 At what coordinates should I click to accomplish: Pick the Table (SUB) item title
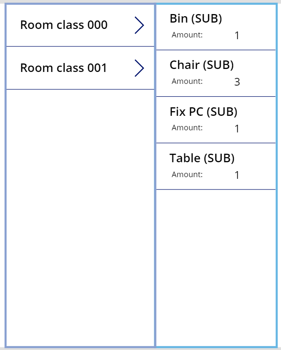(x=202, y=158)
